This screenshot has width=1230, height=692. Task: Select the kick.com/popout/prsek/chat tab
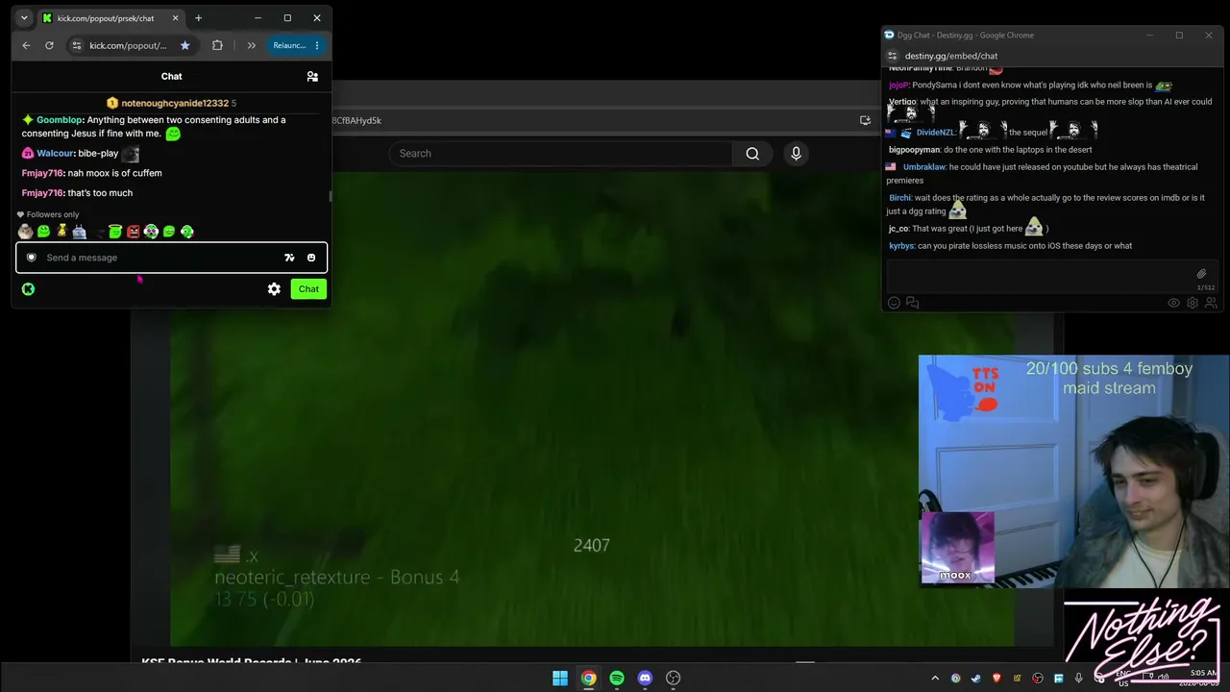111,18
